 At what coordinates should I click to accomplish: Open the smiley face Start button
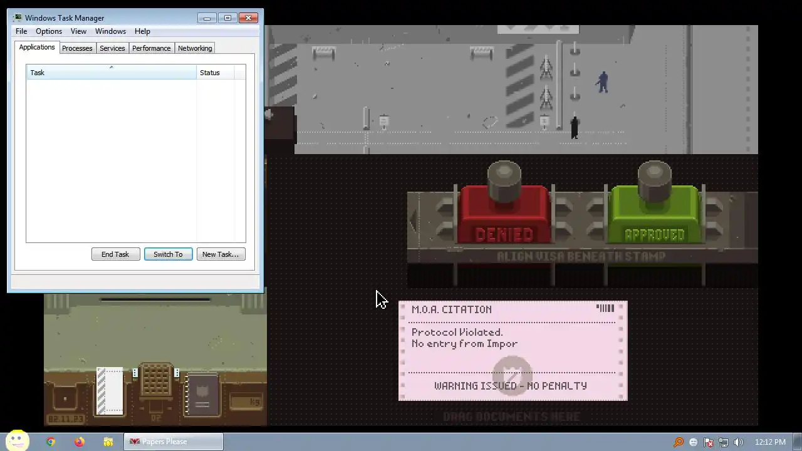point(17,440)
